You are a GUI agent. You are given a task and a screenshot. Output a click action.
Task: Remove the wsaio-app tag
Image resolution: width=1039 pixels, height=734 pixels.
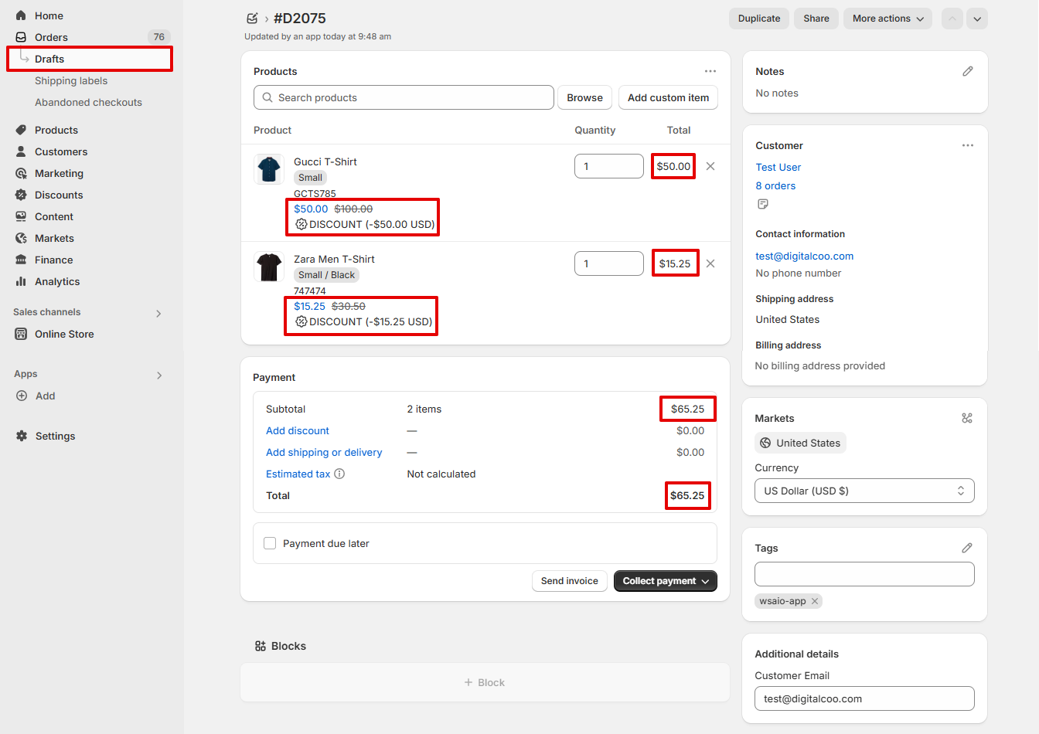pos(815,601)
